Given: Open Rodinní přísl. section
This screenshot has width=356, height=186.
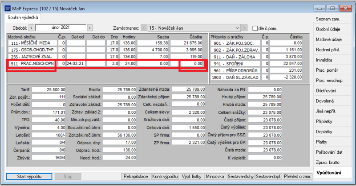Looking at the screenshot, I should tap(332, 50).
